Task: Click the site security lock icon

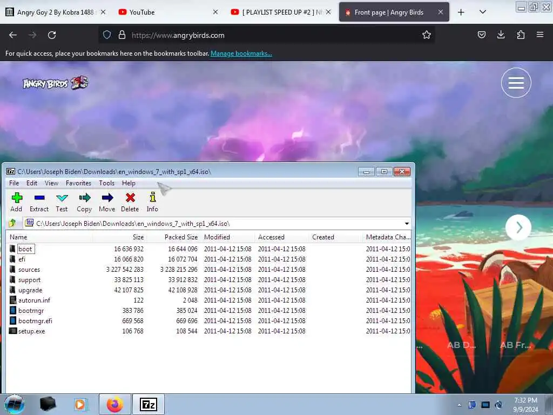Action: click(122, 35)
